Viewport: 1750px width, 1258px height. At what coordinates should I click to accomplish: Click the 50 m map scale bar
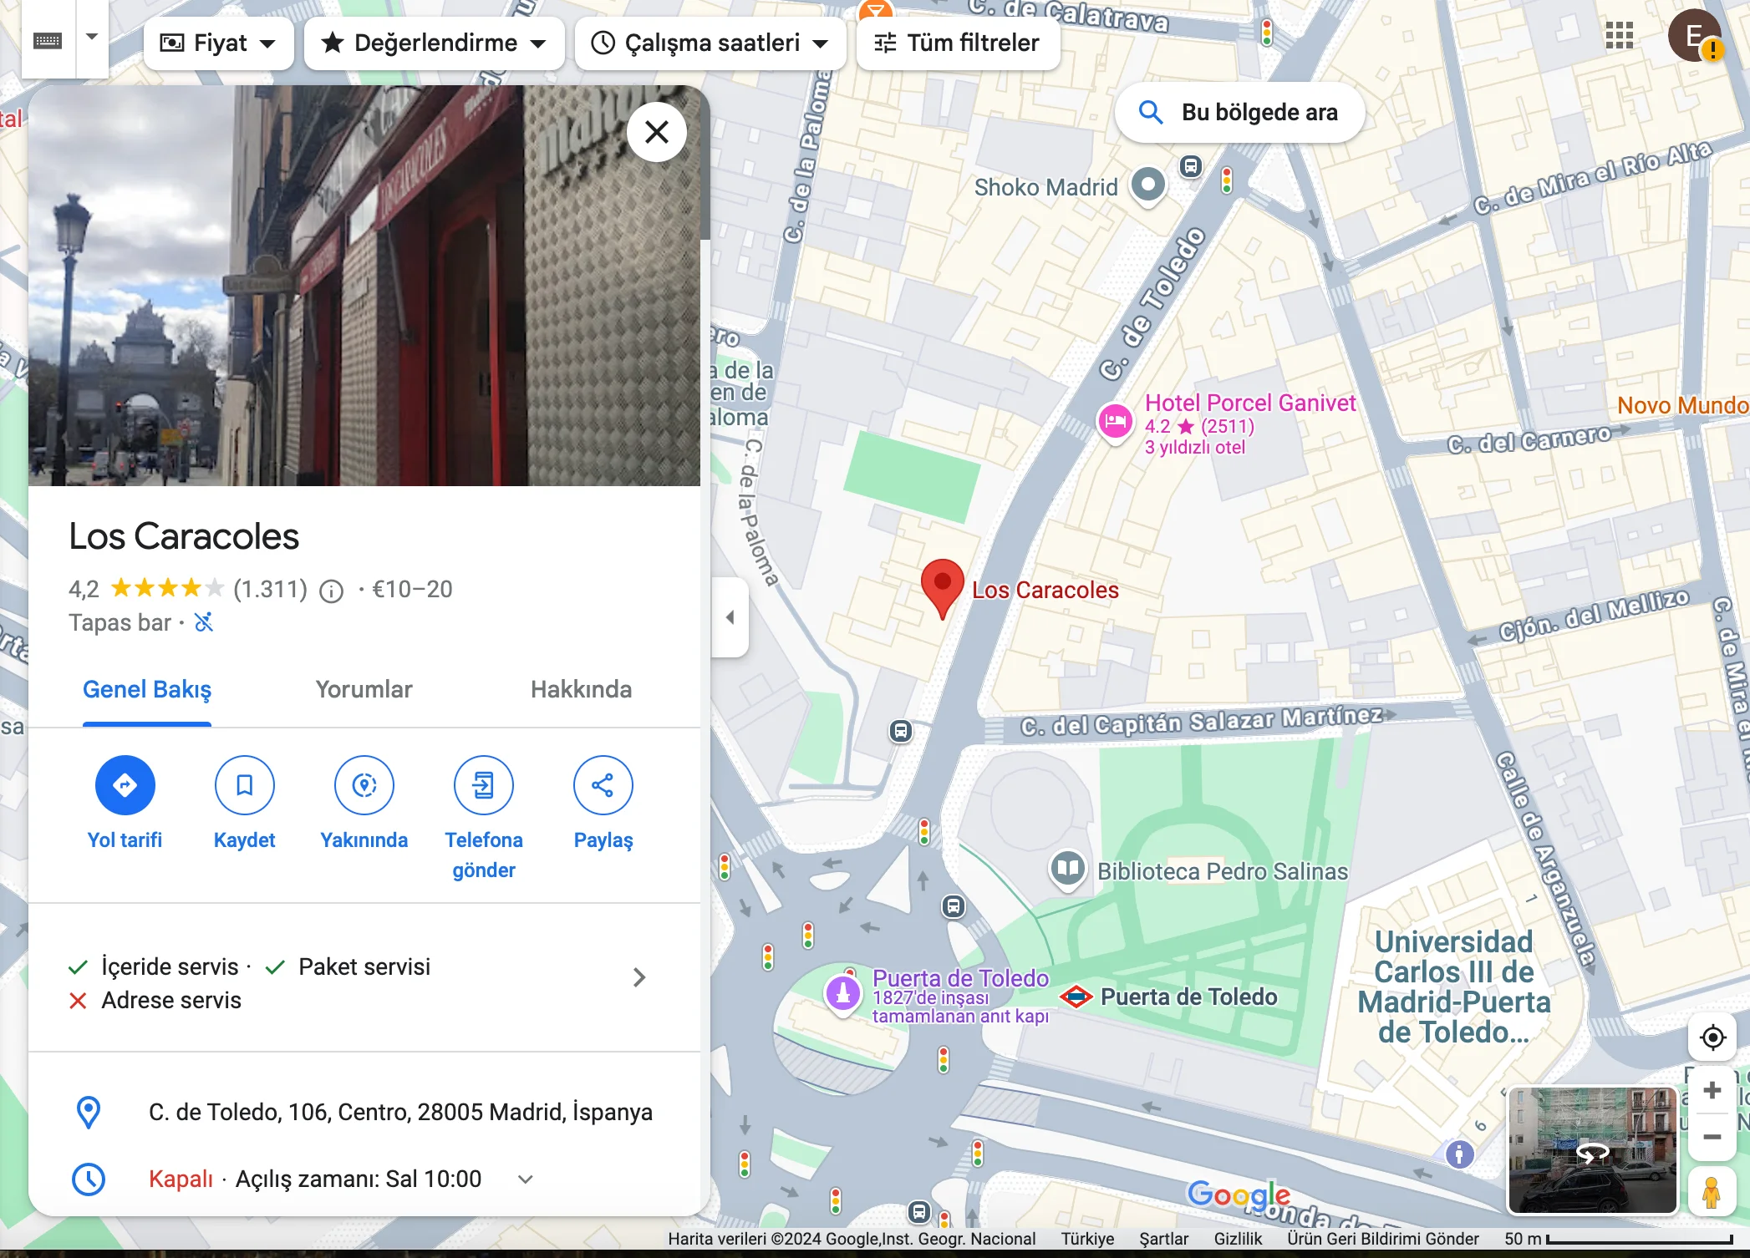click(x=1619, y=1239)
